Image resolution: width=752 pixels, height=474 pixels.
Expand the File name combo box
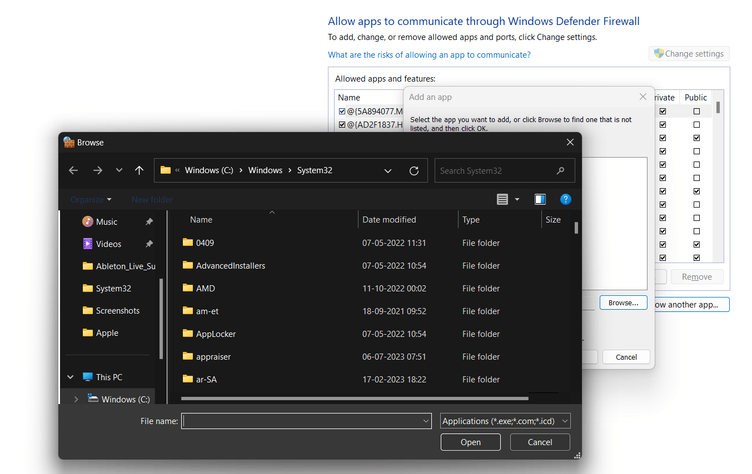[425, 421]
